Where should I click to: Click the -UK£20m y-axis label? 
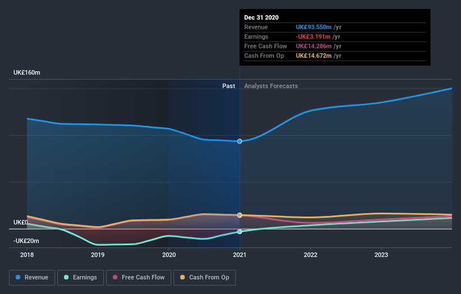(x=26, y=241)
